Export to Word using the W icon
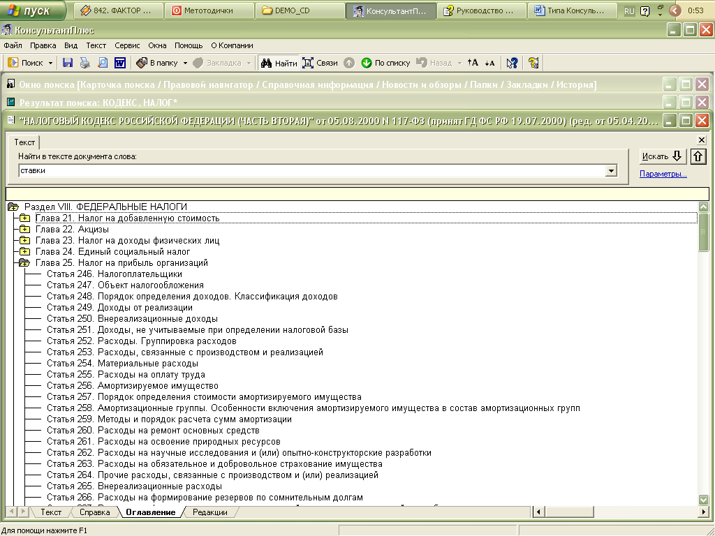Viewport: 715px width, 536px height. pos(120,63)
